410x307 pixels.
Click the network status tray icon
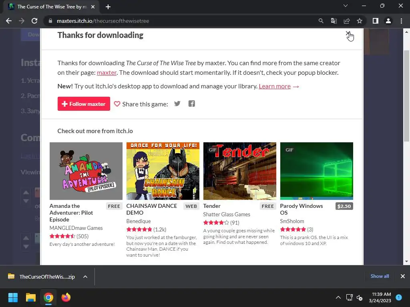[x=349, y=297]
